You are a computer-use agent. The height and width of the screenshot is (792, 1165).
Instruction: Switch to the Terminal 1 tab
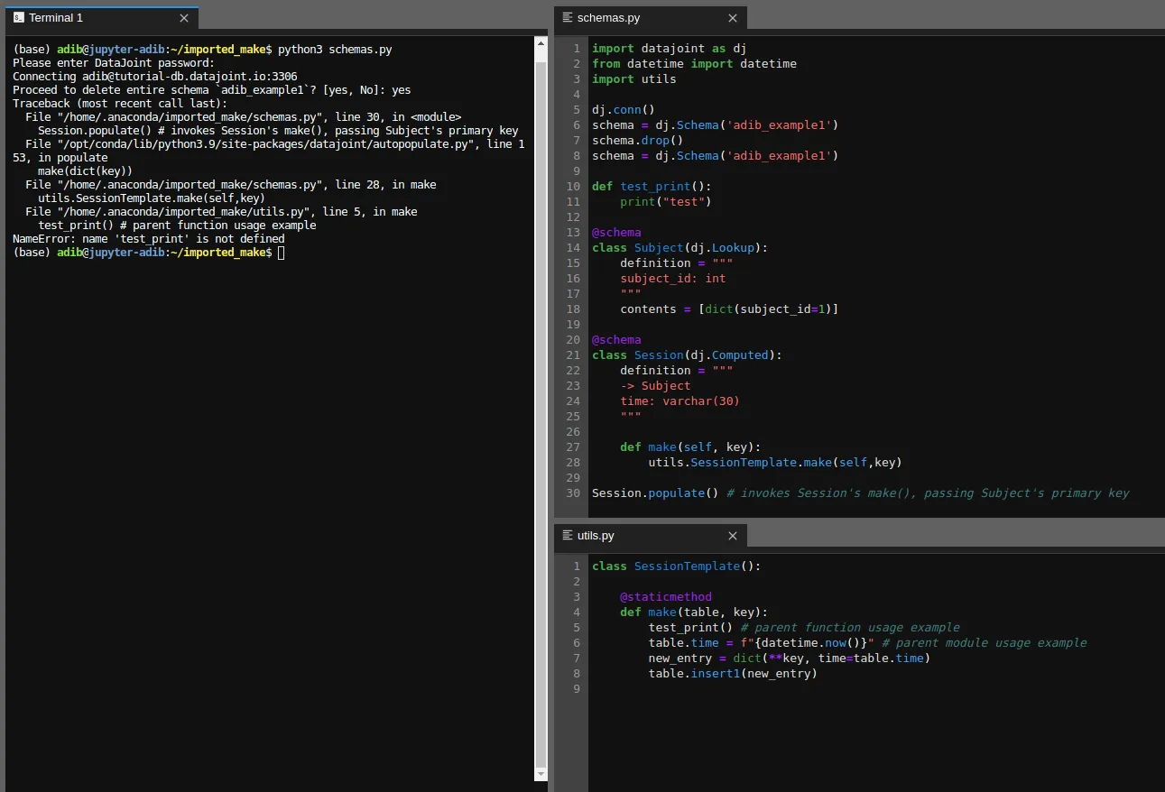coord(56,18)
